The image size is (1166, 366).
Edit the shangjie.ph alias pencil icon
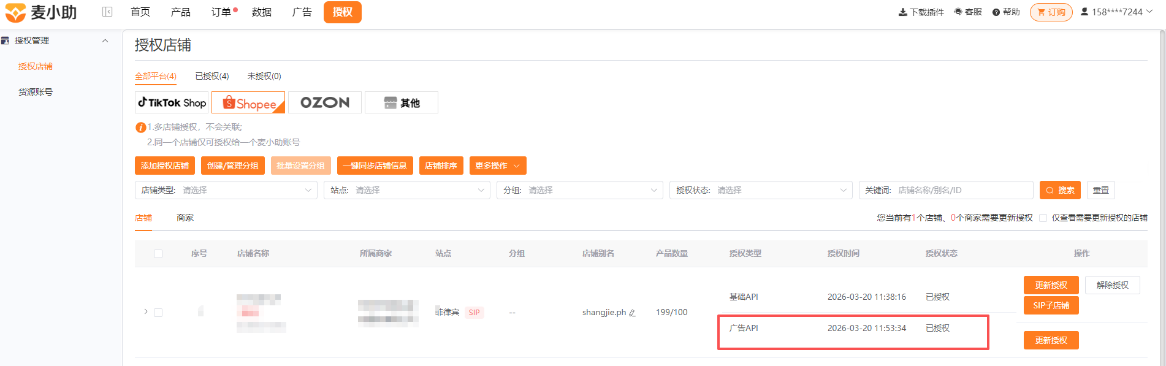point(632,313)
